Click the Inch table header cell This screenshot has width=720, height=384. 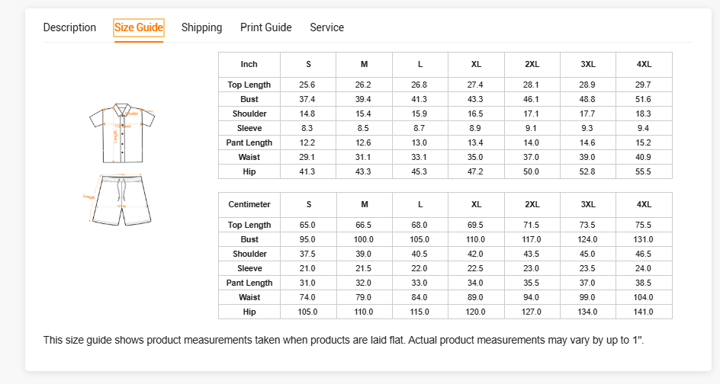249,65
